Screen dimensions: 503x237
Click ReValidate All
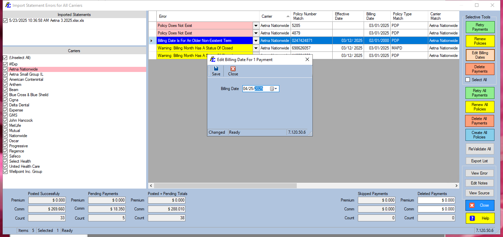479,149
